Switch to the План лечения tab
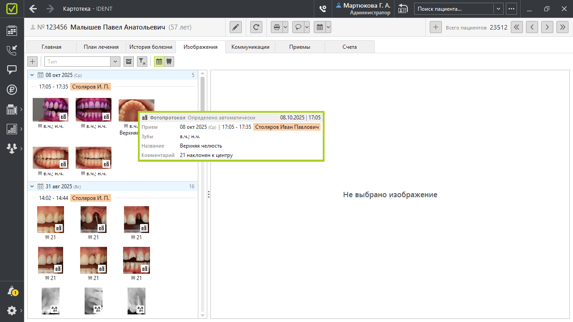 coord(101,47)
